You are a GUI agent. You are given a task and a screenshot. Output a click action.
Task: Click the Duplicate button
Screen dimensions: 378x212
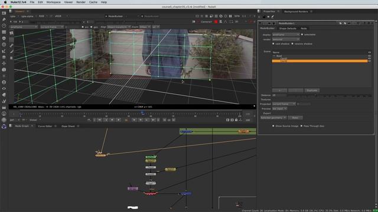pos(312,91)
